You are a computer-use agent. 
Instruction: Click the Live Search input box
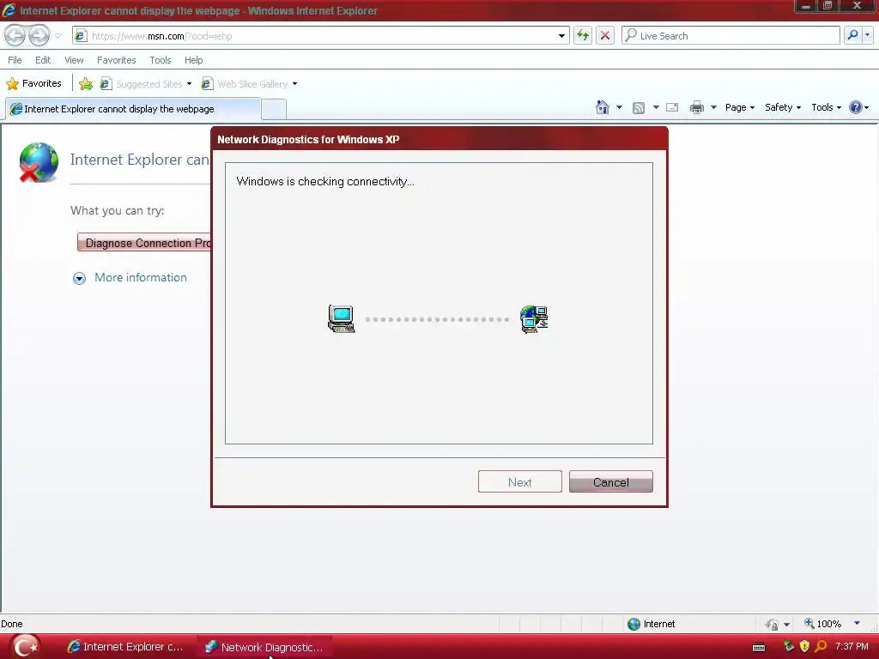pyautogui.click(x=731, y=36)
